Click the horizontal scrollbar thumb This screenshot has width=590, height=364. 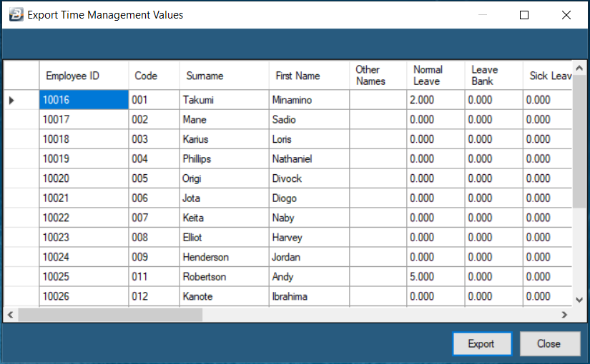coord(110,315)
